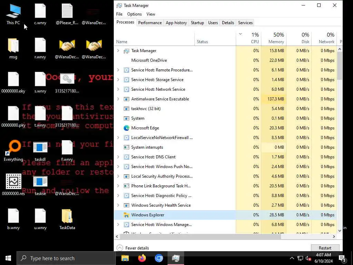Select the System interrupts row

tap(225, 147)
